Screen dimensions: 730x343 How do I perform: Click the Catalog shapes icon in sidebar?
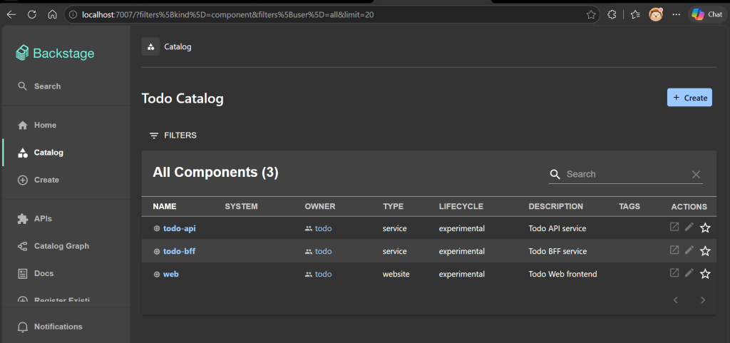pos(22,153)
